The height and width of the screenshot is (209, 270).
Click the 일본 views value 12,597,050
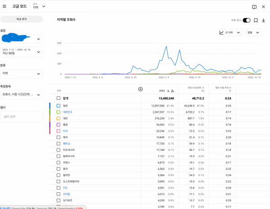click(158, 106)
